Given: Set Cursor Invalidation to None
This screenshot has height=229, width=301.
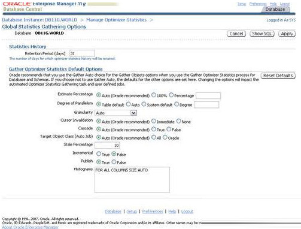Looking at the screenshot, I should coord(179,121).
